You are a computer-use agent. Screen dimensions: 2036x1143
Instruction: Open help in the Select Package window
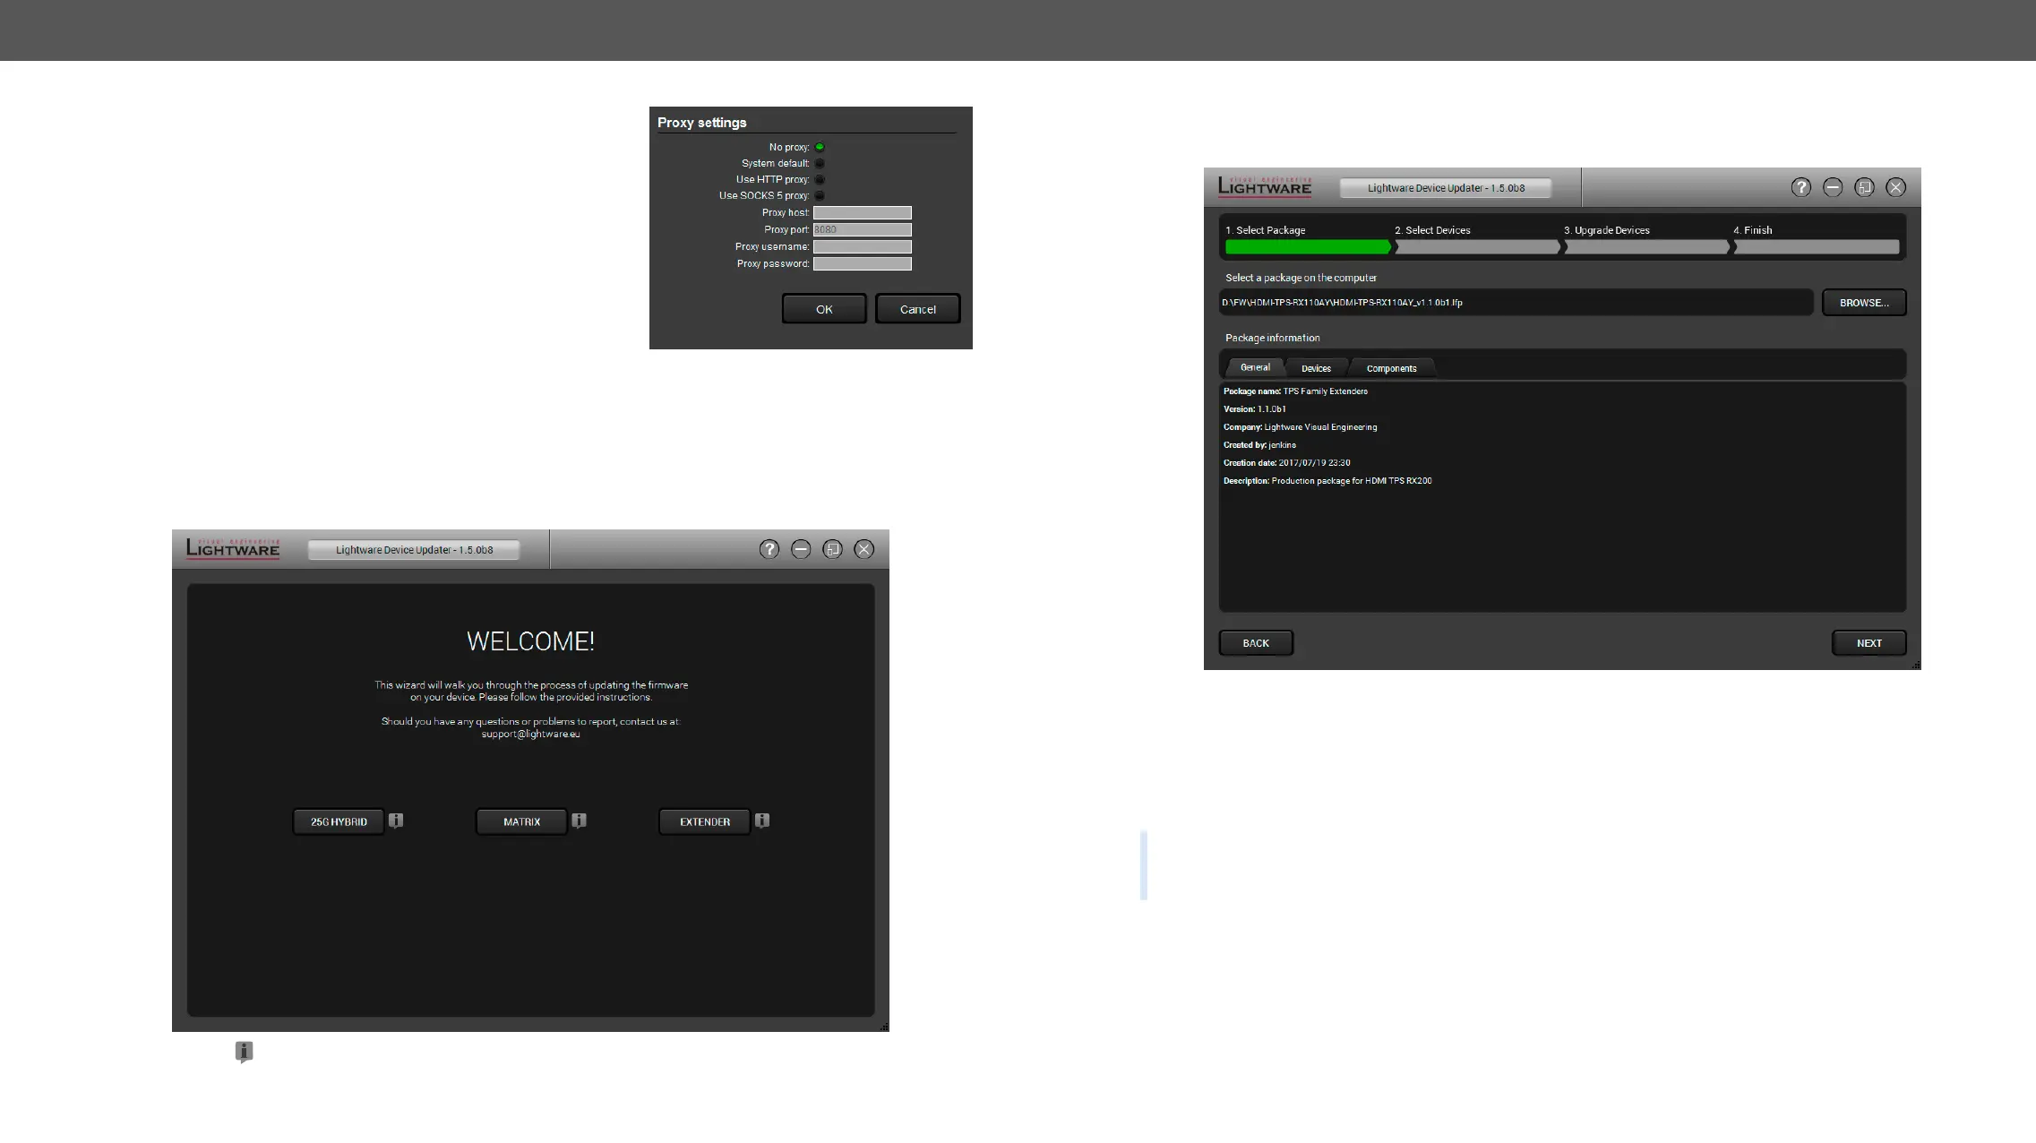click(x=1801, y=187)
